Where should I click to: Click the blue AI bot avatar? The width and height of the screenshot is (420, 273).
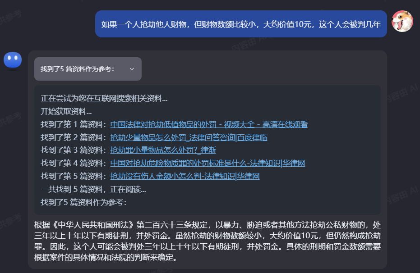[x=13, y=60]
